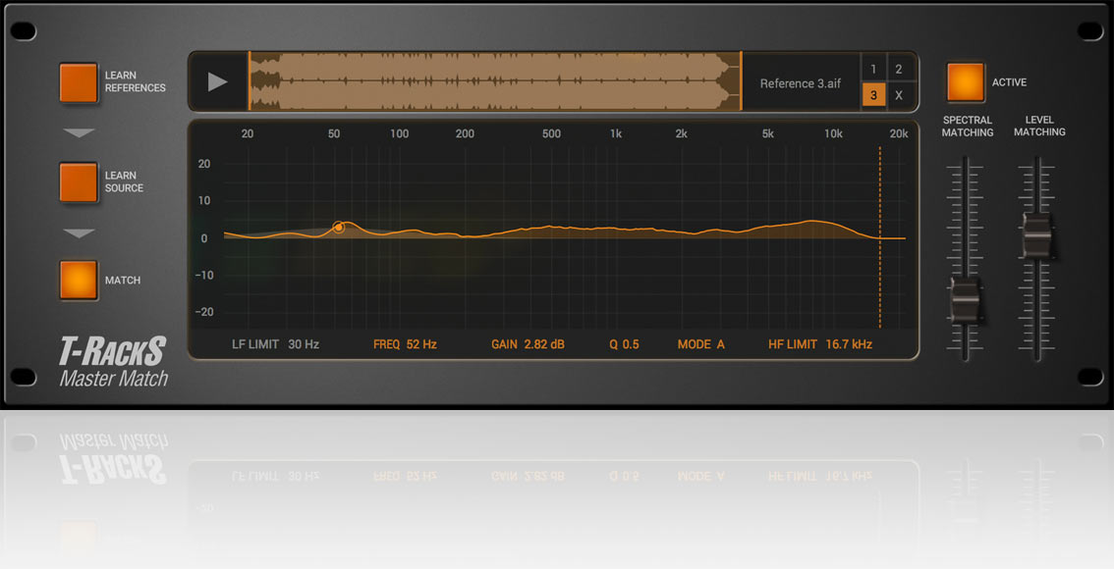
Task: Play the reference track preview
Action: click(217, 81)
